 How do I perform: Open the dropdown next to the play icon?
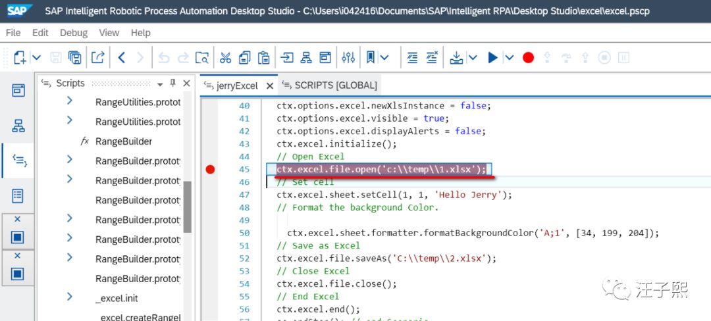[509, 57]
